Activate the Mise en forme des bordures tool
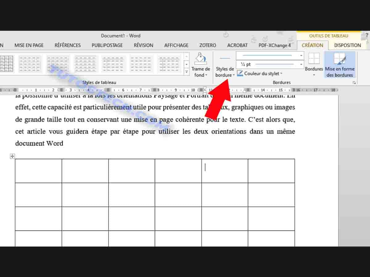The width and height of the screenshot is (370, 277). pos(339,65)
